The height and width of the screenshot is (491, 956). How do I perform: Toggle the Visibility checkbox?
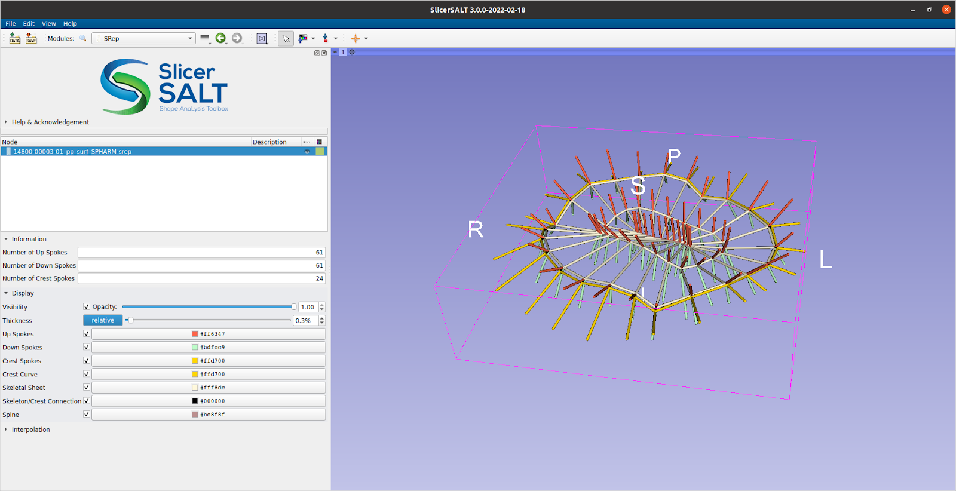point(87,307)
